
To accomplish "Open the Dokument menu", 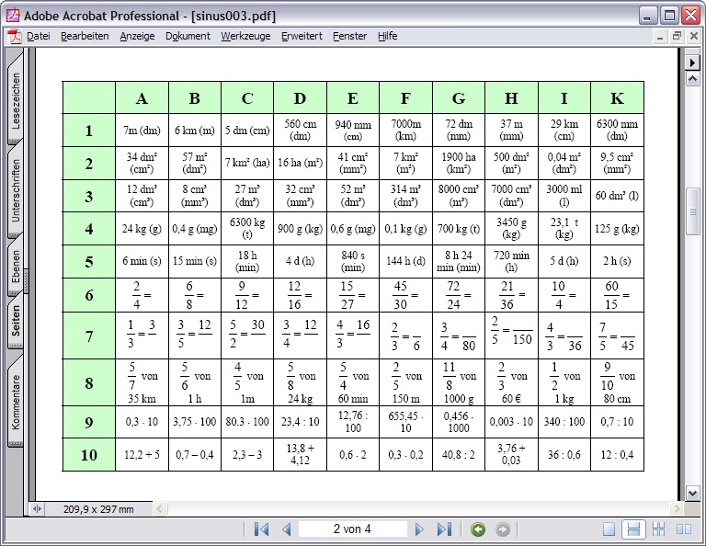I will tap(188, 36).
